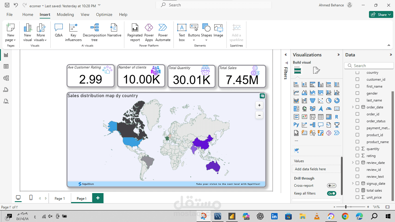The width and height of the screenshot is (395, 222).
Task: Open the Help ribbon tab
Action: pos(123,14)
